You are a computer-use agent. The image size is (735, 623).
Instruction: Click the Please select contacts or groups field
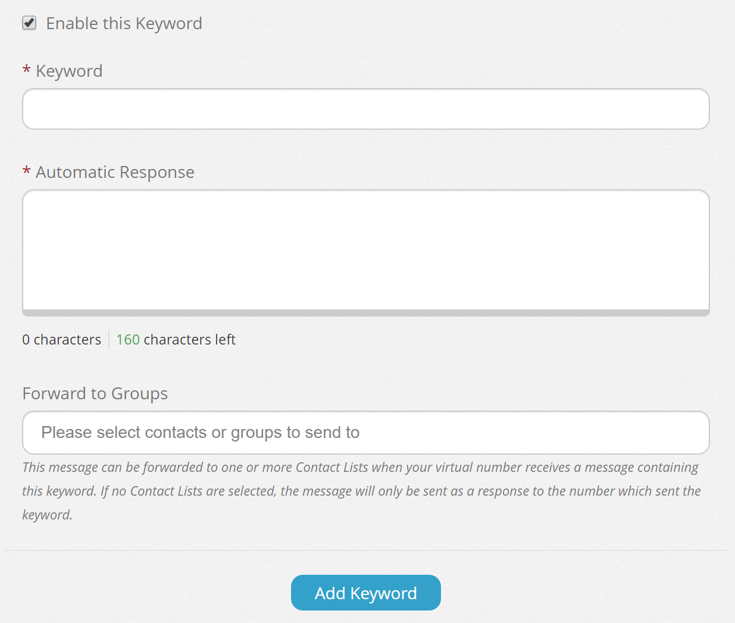point(365,433)
